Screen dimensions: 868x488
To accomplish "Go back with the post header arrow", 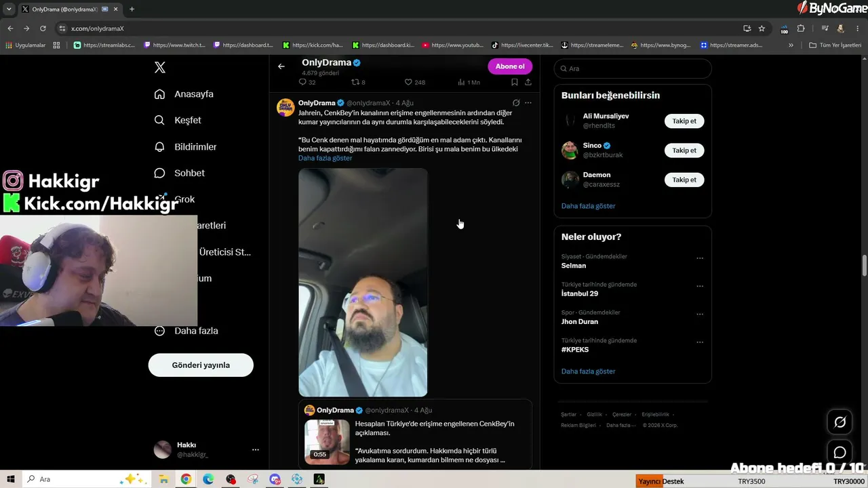I will tap(281, 66).
